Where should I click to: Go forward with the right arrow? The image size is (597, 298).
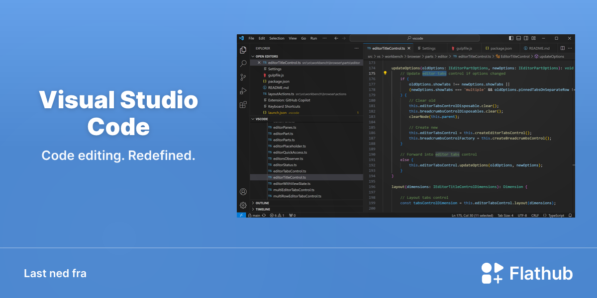(x=344, y=38)
